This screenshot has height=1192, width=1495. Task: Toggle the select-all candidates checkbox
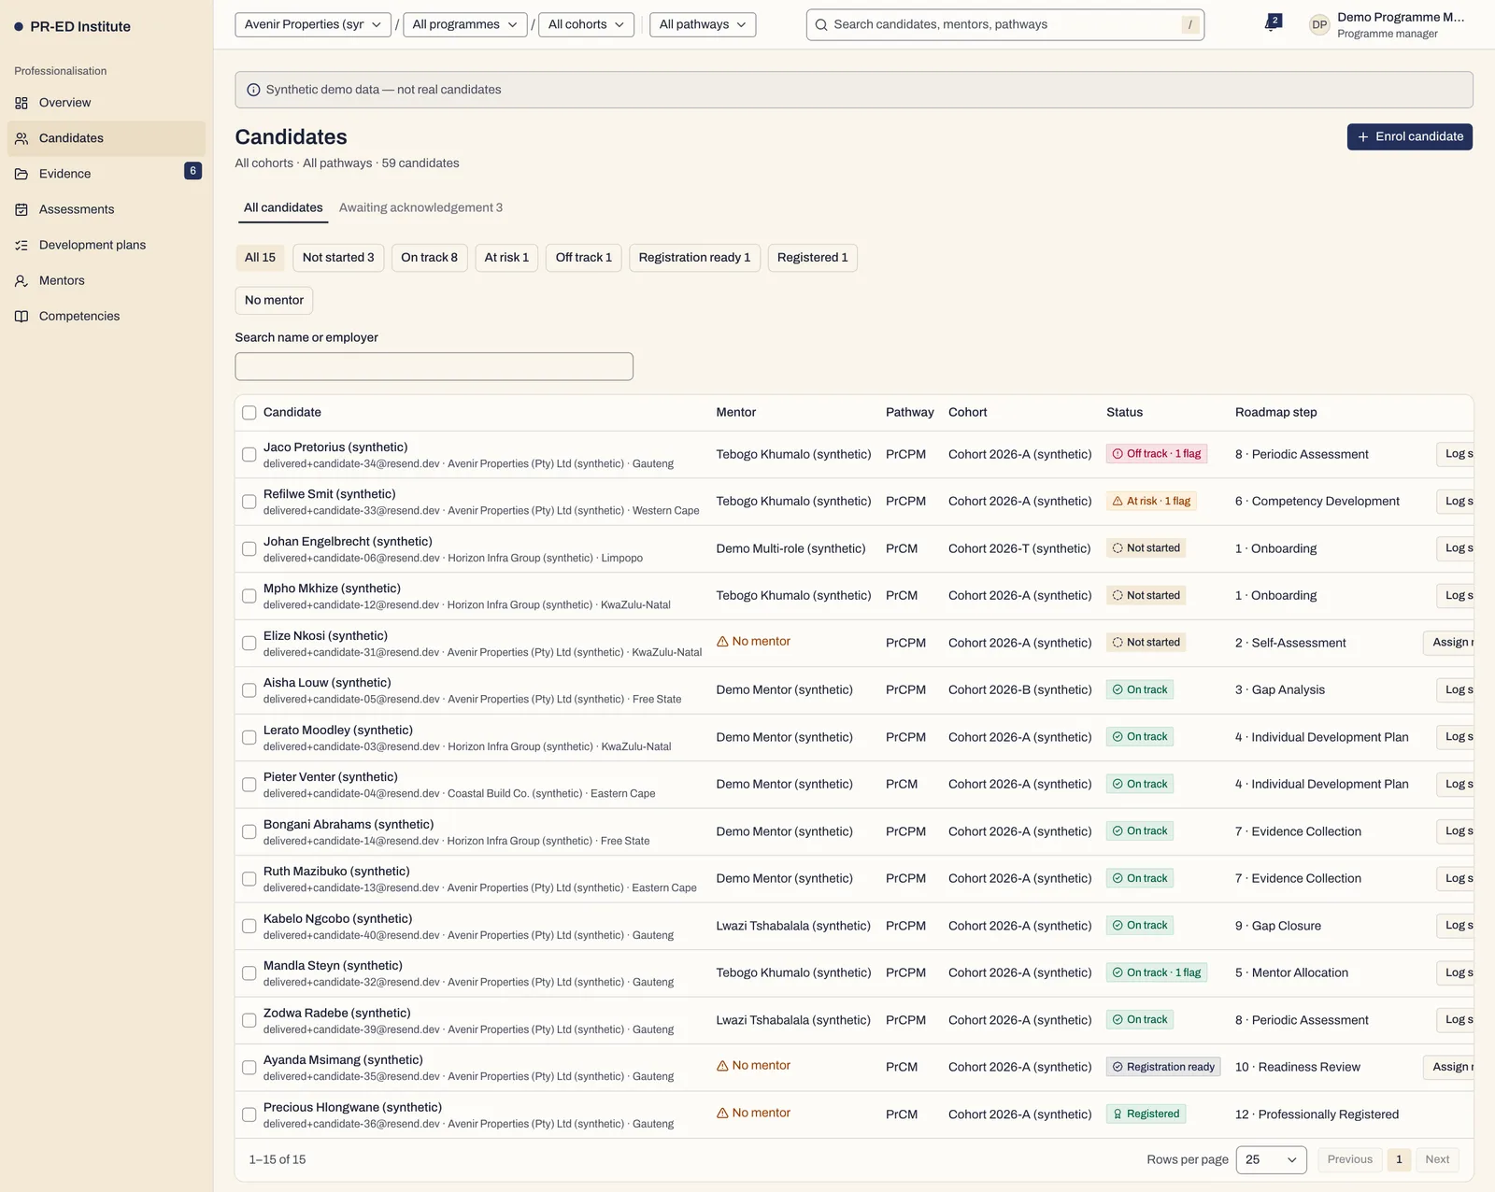[x=249, y=413]
